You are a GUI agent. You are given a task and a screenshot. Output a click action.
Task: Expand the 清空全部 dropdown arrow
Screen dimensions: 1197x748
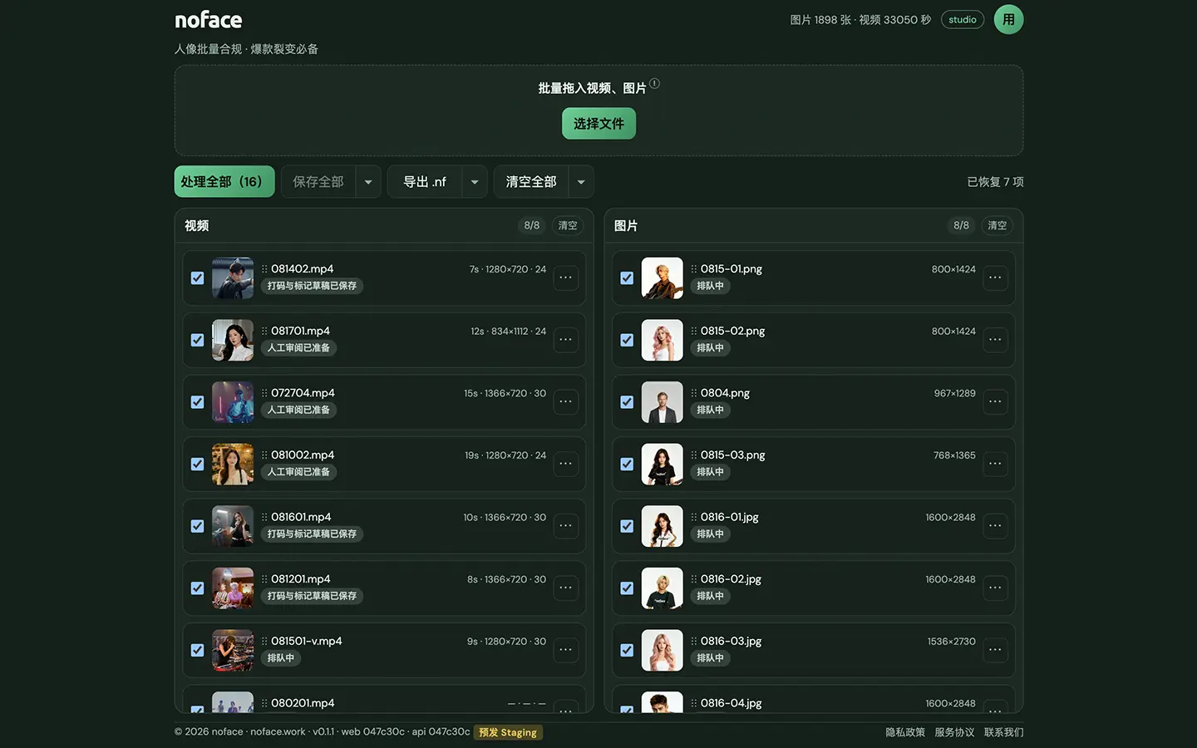click(x=581, y=182)
